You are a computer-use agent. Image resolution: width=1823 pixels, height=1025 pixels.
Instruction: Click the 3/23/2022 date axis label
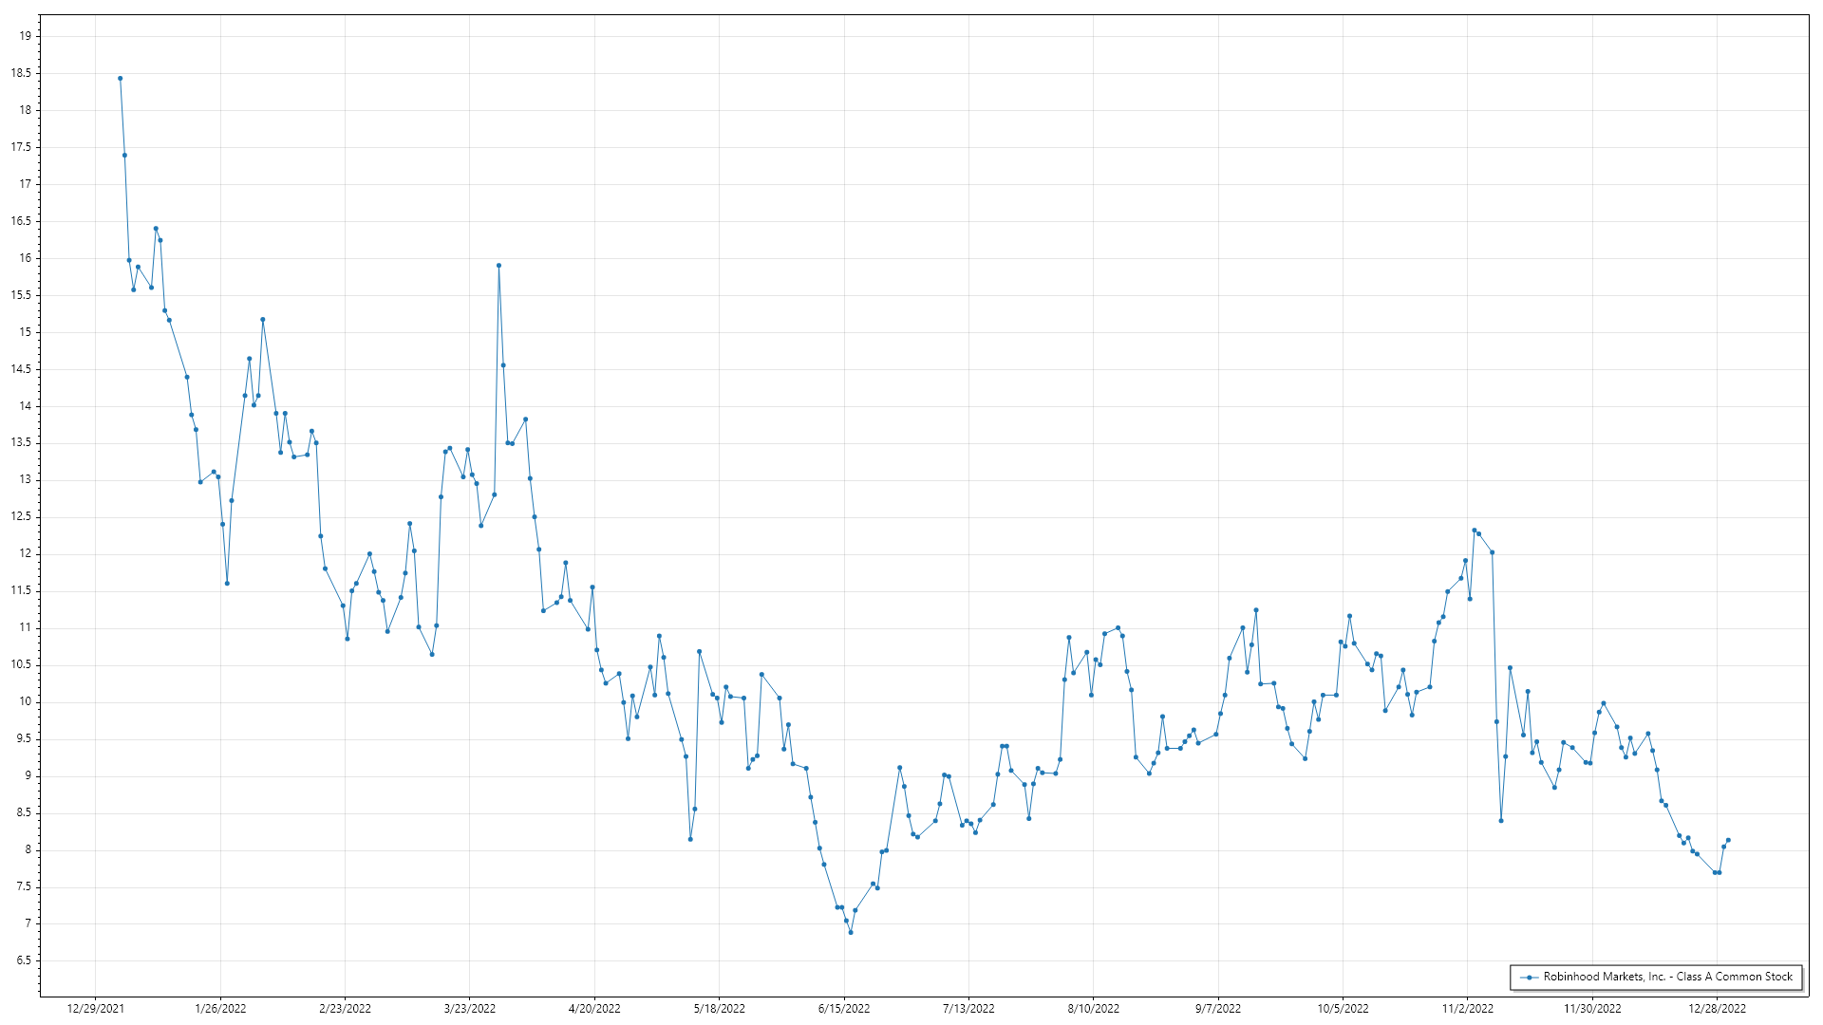[470, 1009]
